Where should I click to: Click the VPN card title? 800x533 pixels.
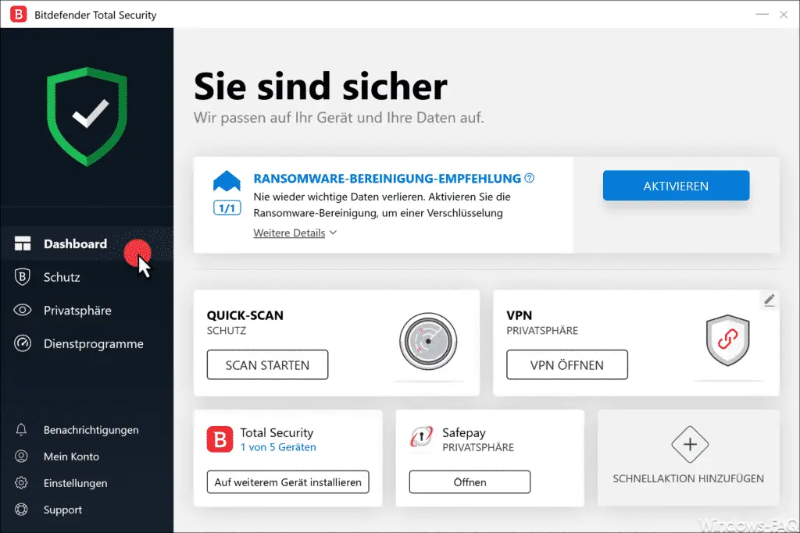coord(520,315)
